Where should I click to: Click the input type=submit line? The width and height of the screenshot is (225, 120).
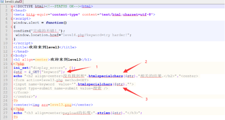61,88
